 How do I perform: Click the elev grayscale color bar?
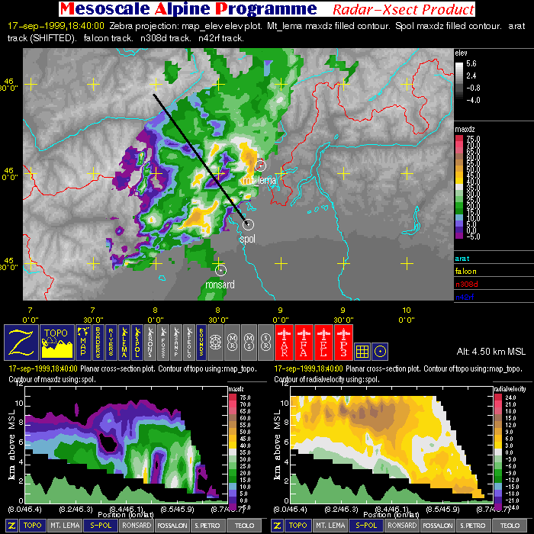click(459, 81)
